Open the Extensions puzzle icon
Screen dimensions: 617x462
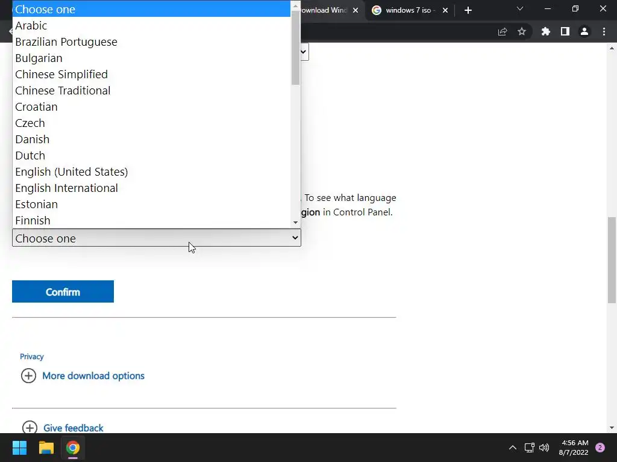(545, 31)
